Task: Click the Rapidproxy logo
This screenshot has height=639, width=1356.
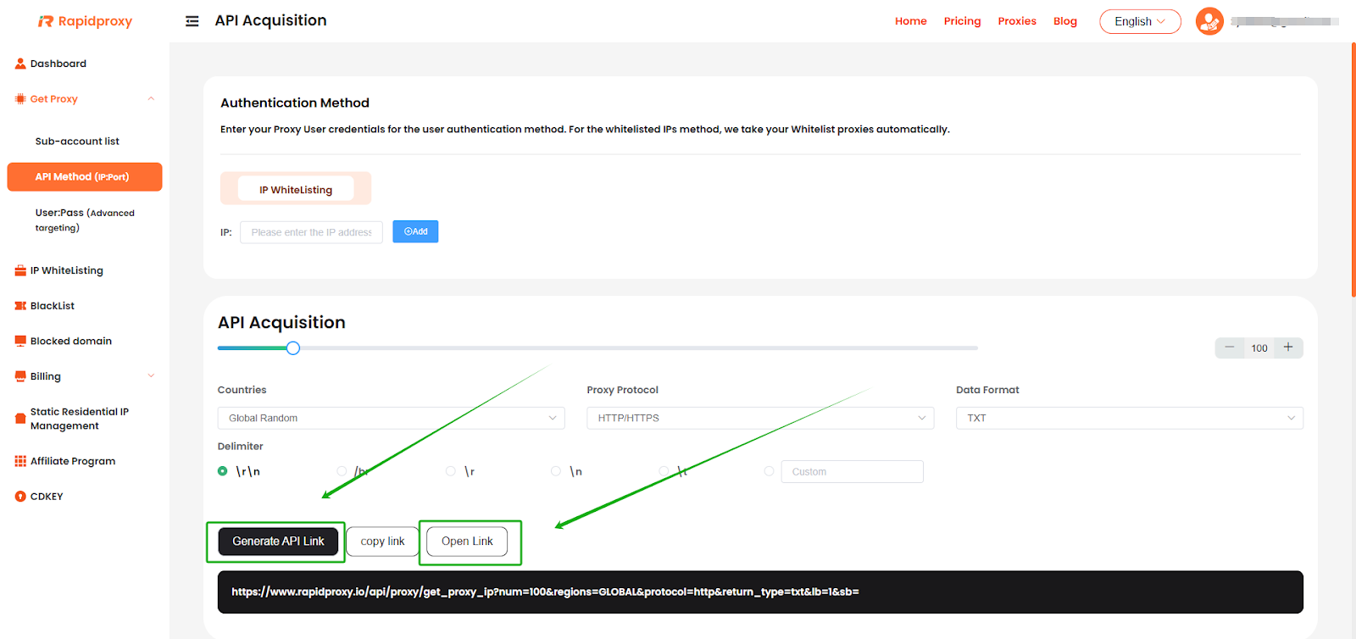Action: 85,21
